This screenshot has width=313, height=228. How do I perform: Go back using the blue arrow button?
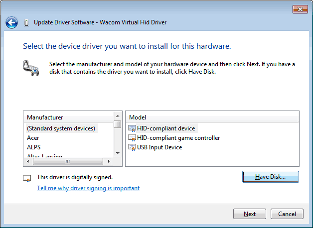(12, 22)
